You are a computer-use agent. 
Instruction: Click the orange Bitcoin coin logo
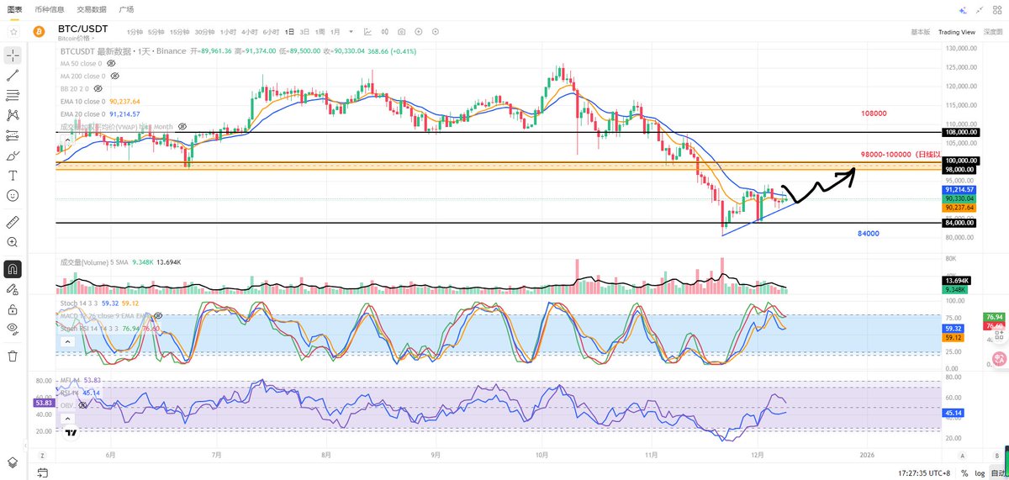coord(38,31)
